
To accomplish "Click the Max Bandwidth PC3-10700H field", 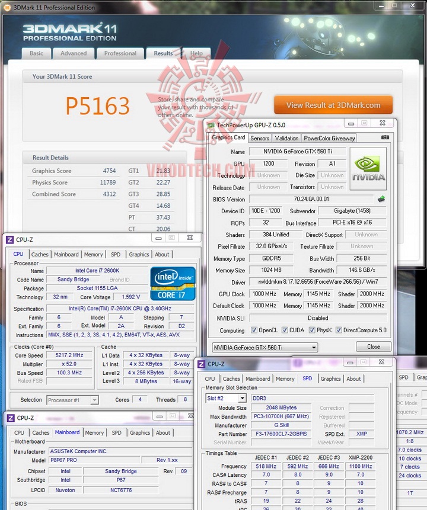I will point(281,416).
